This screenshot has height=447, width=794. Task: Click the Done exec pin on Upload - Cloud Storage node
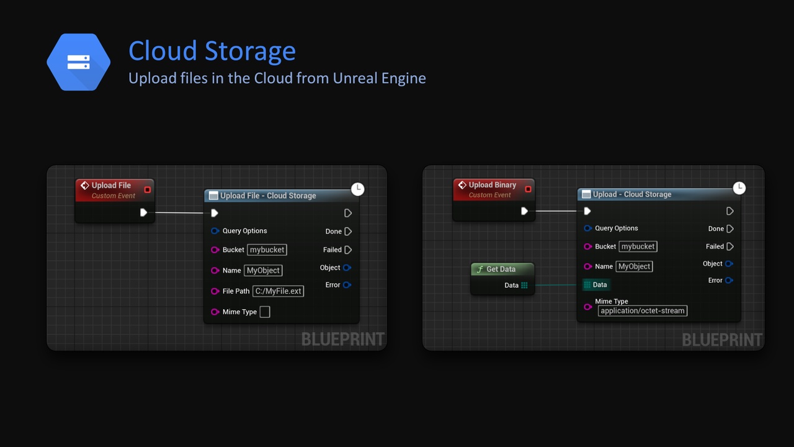(x=730, y=228)
